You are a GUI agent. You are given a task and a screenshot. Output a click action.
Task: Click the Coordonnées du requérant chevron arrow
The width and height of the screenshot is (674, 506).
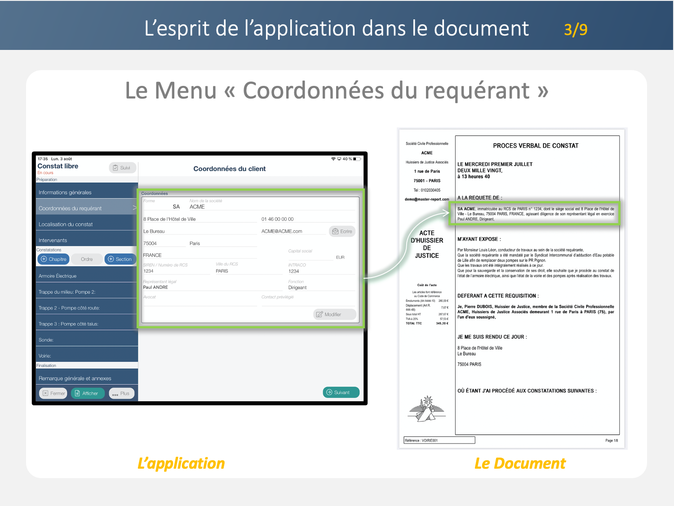point(134,208)
